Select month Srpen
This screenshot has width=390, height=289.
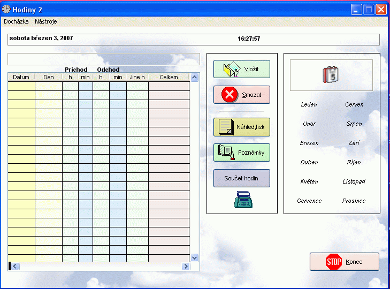354,124
